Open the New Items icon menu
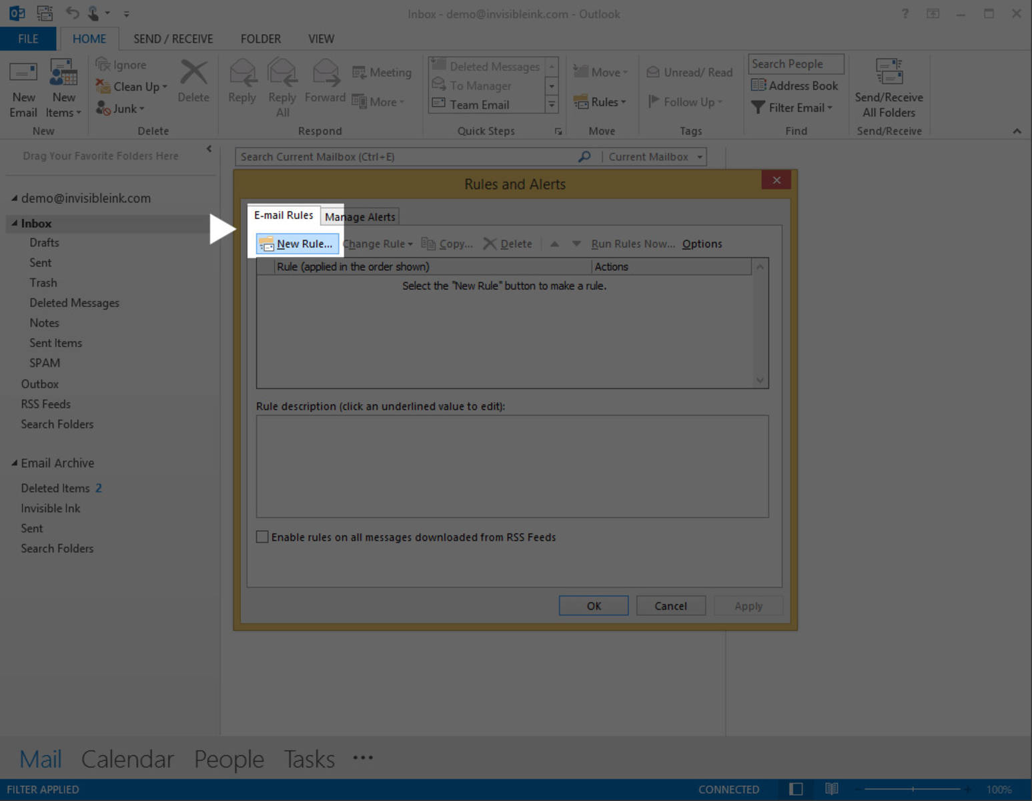Image resolution: width=1032 pixels, height=801 pixels. coord(63,89)
